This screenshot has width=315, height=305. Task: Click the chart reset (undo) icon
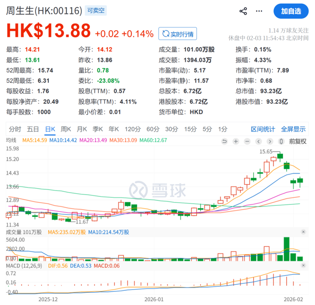point(225,141)
